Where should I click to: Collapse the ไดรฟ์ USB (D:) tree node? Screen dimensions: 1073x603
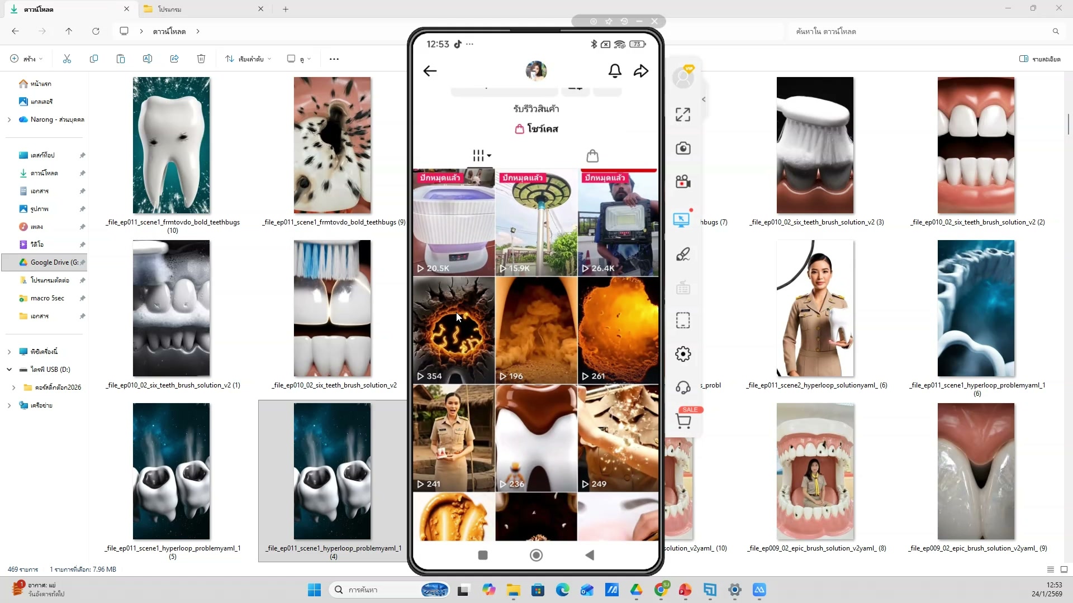[x=10, y=369]
